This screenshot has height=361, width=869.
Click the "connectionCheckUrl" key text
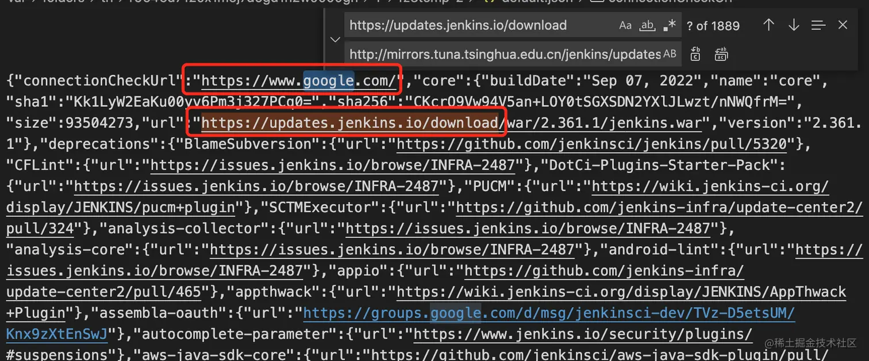coord(95,81)
